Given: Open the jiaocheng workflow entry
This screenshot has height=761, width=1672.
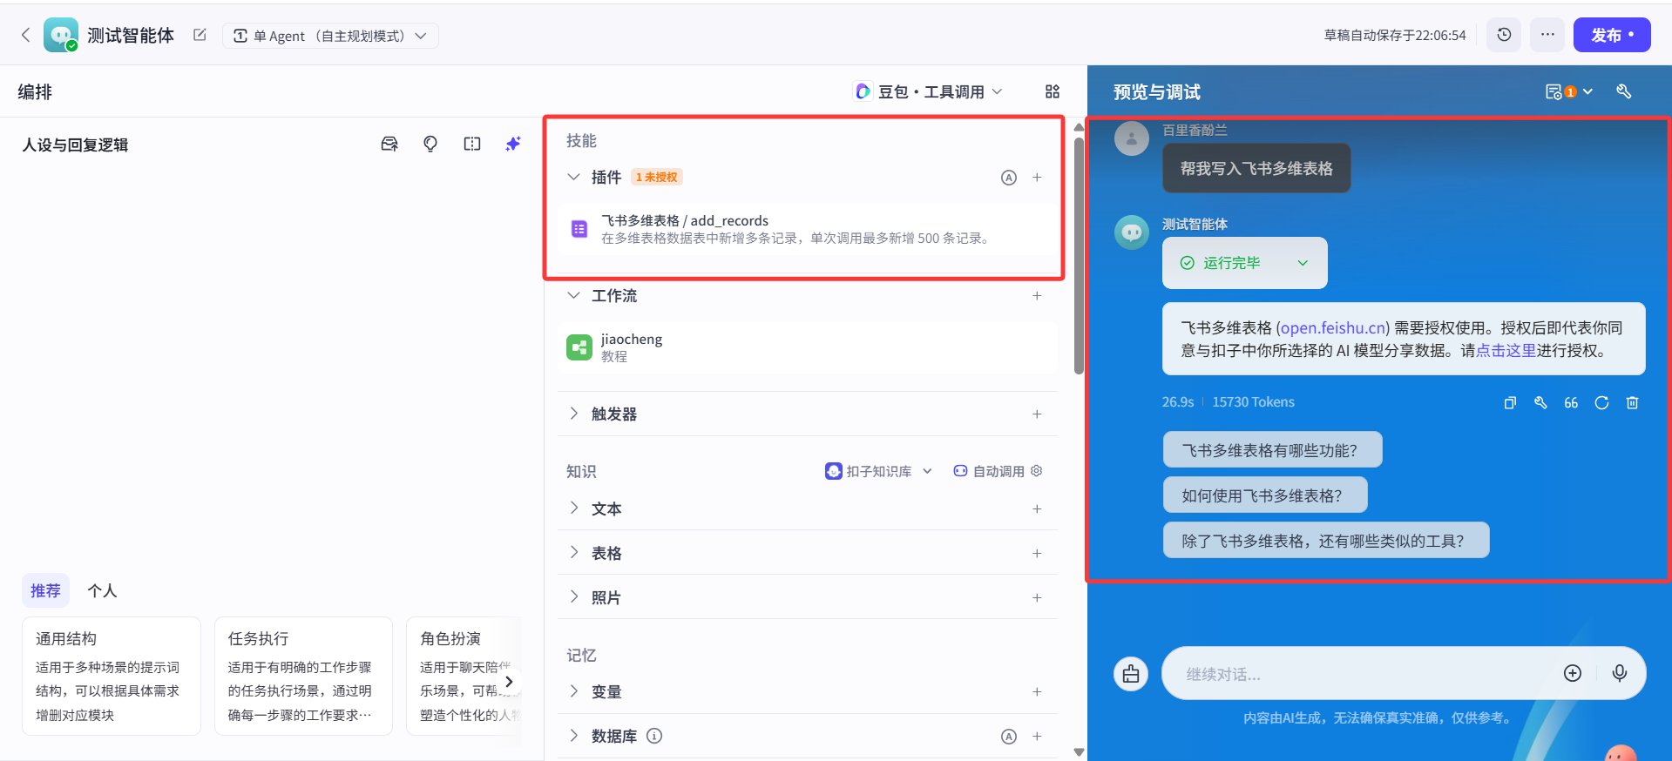Looking at the screenshot, I should 808,347.
